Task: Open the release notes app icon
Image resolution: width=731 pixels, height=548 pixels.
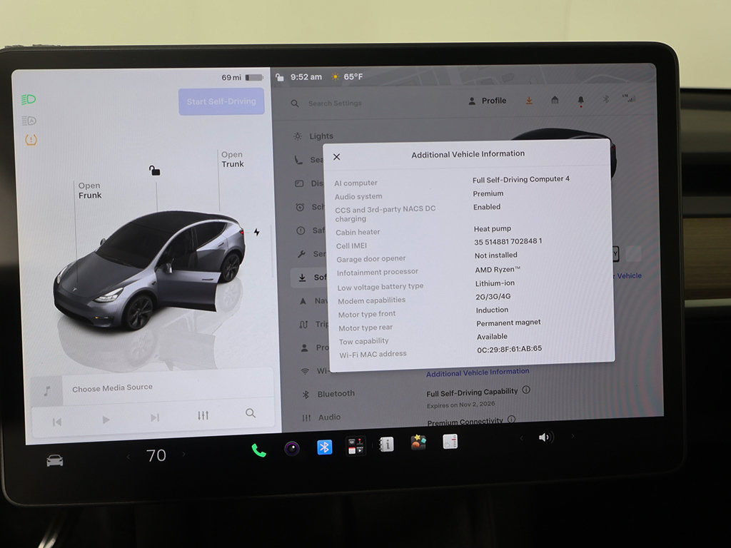Action: pos(450,441)
